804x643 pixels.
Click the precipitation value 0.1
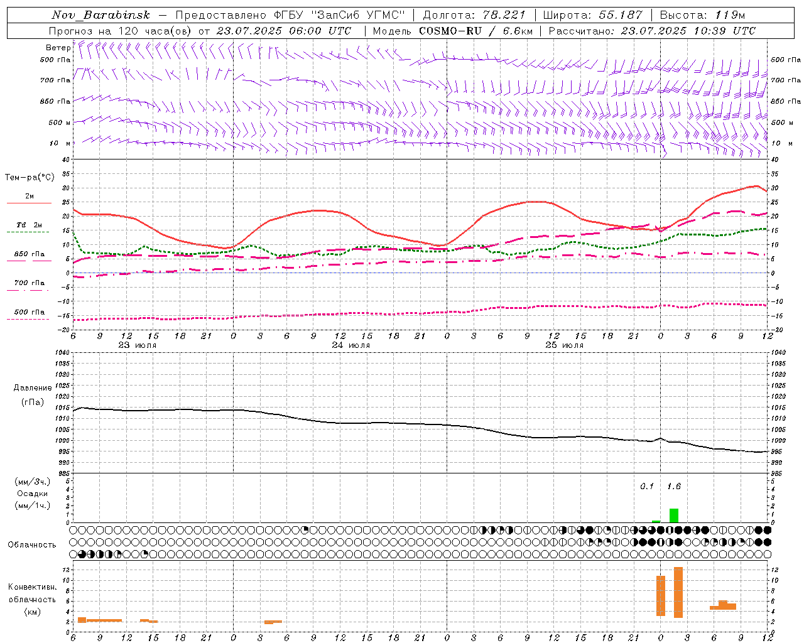pyautogui.click(x=647, y=487)
